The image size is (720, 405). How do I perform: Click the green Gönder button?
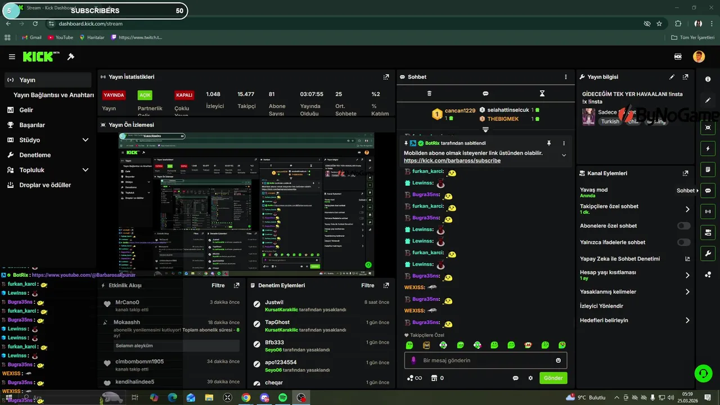point(553,378)
